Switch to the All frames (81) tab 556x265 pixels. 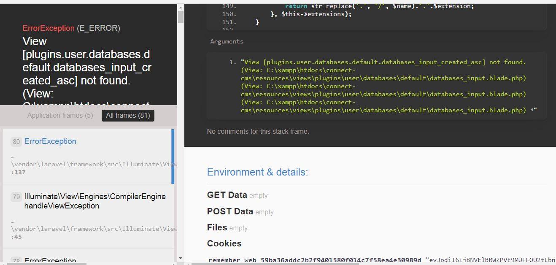127,115
